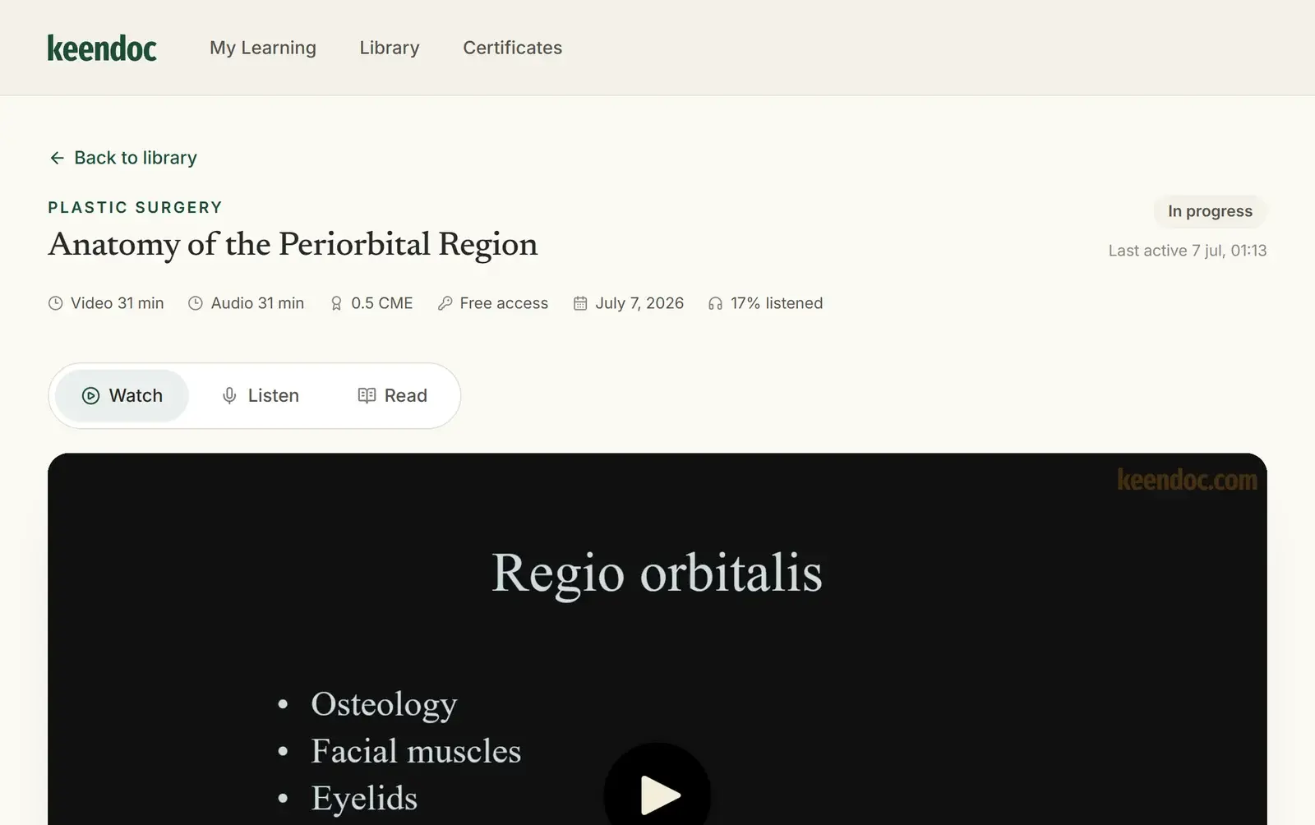The height and width of the screenshot is (825, 1315).
Task: Click the 0.5 CME text
Action: (382, 303)
